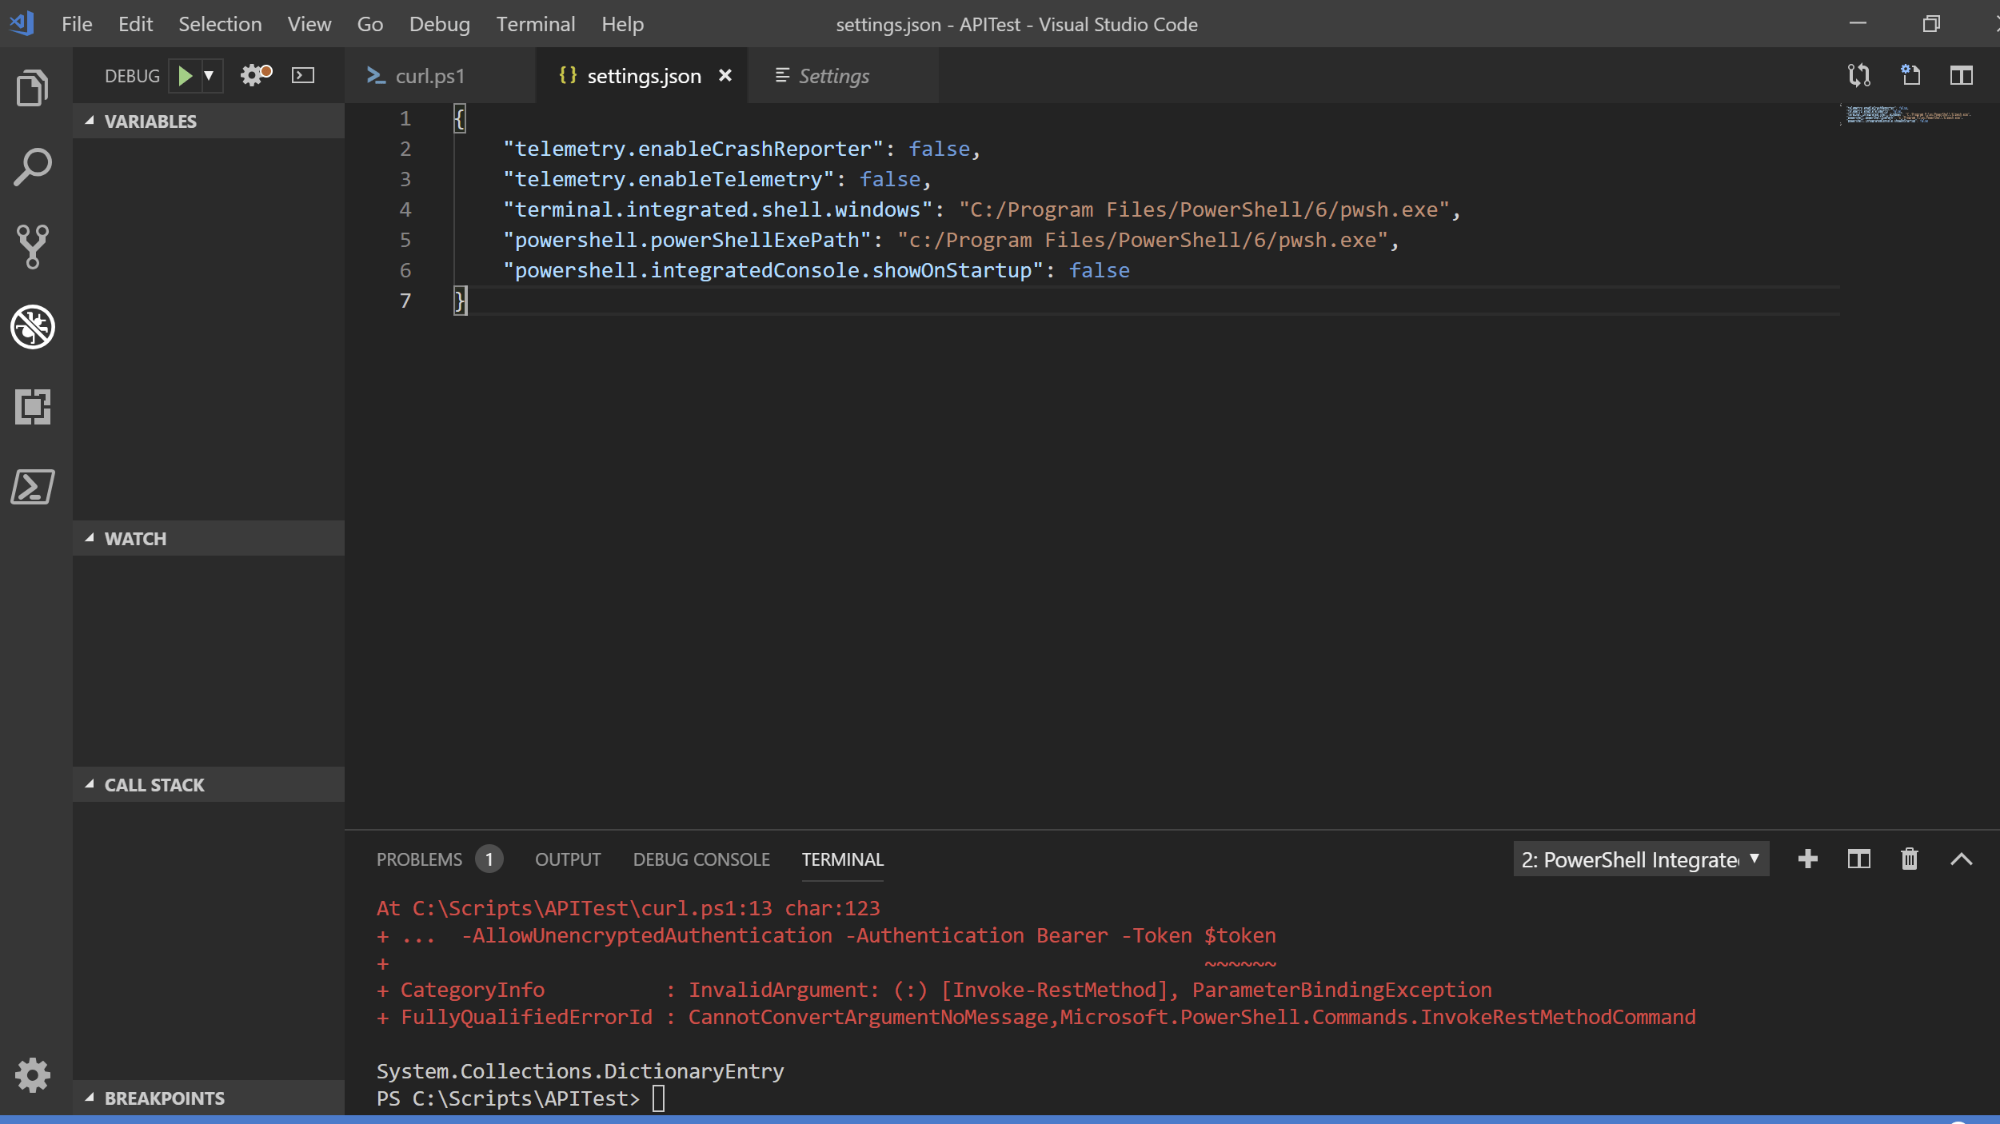Open the Explorer view in activity bar

(33, 88)
